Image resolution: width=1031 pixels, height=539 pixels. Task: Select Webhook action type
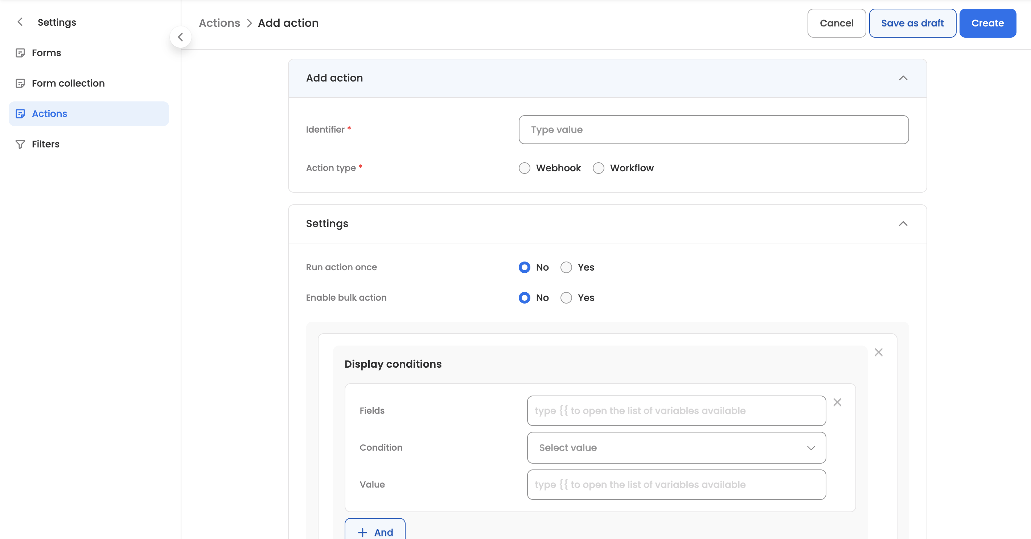[x=524, y=168]
